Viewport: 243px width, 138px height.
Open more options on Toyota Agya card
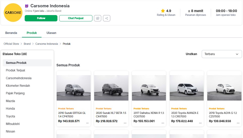click(x=238, y=123)
